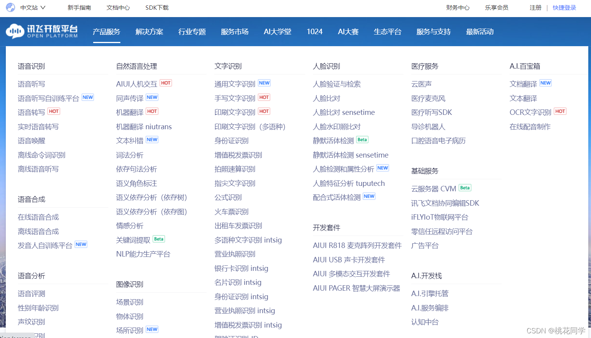Viewport: 591px width, 338px height.
Task: Select the AI大赛 navigation tab
Action: point(348,32)
